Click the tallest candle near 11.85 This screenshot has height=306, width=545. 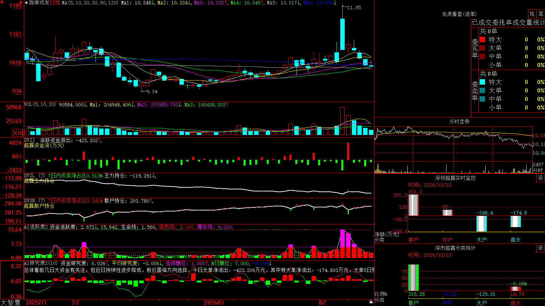point(342,35)
